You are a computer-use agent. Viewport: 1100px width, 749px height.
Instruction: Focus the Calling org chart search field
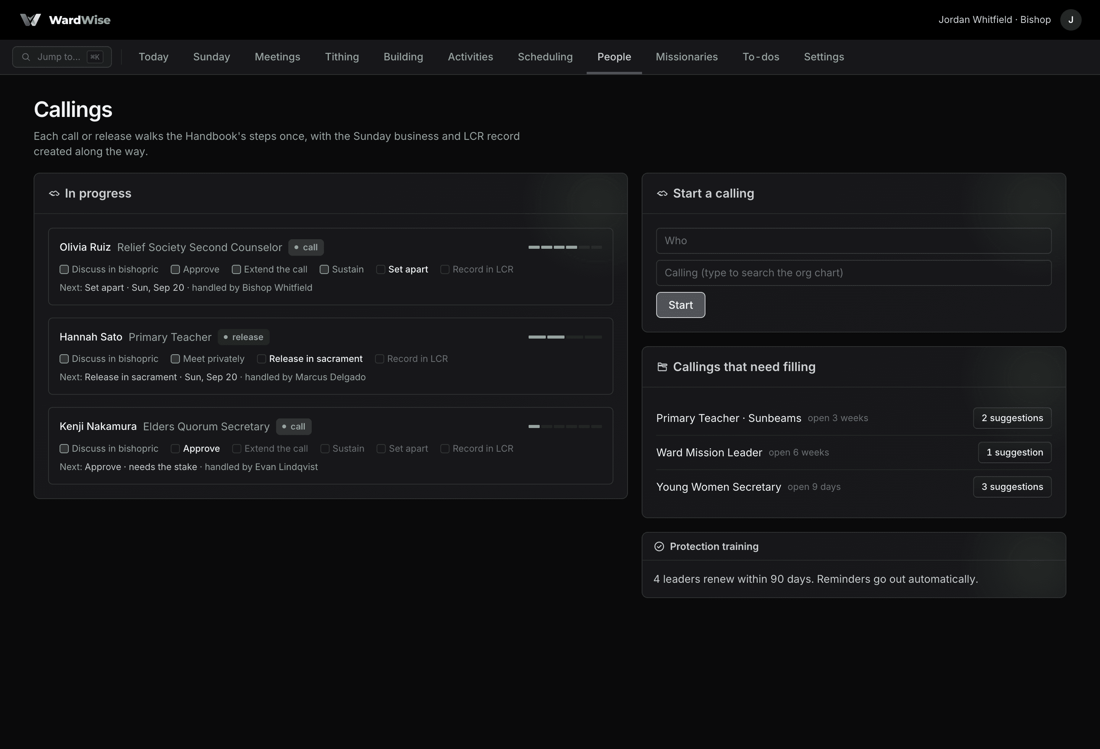tap(853, 273)
